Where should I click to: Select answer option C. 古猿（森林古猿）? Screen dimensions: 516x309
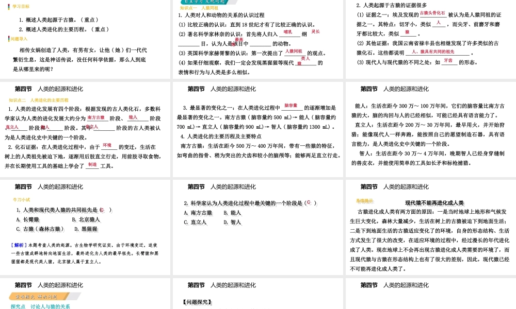click(x=40, y=229)
